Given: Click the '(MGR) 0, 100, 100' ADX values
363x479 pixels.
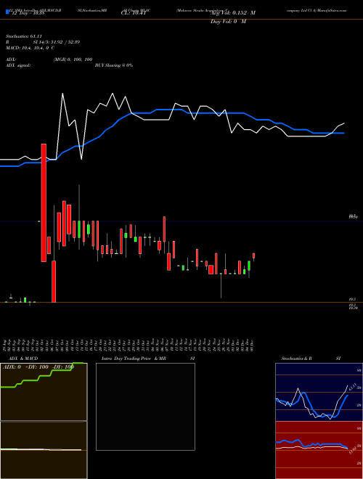Looking at the screenshot, I should [73, 60].
